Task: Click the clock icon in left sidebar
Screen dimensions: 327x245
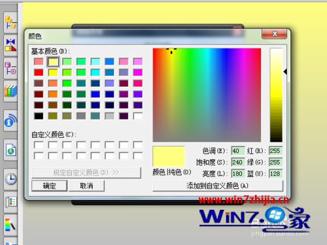Action: 10,179
